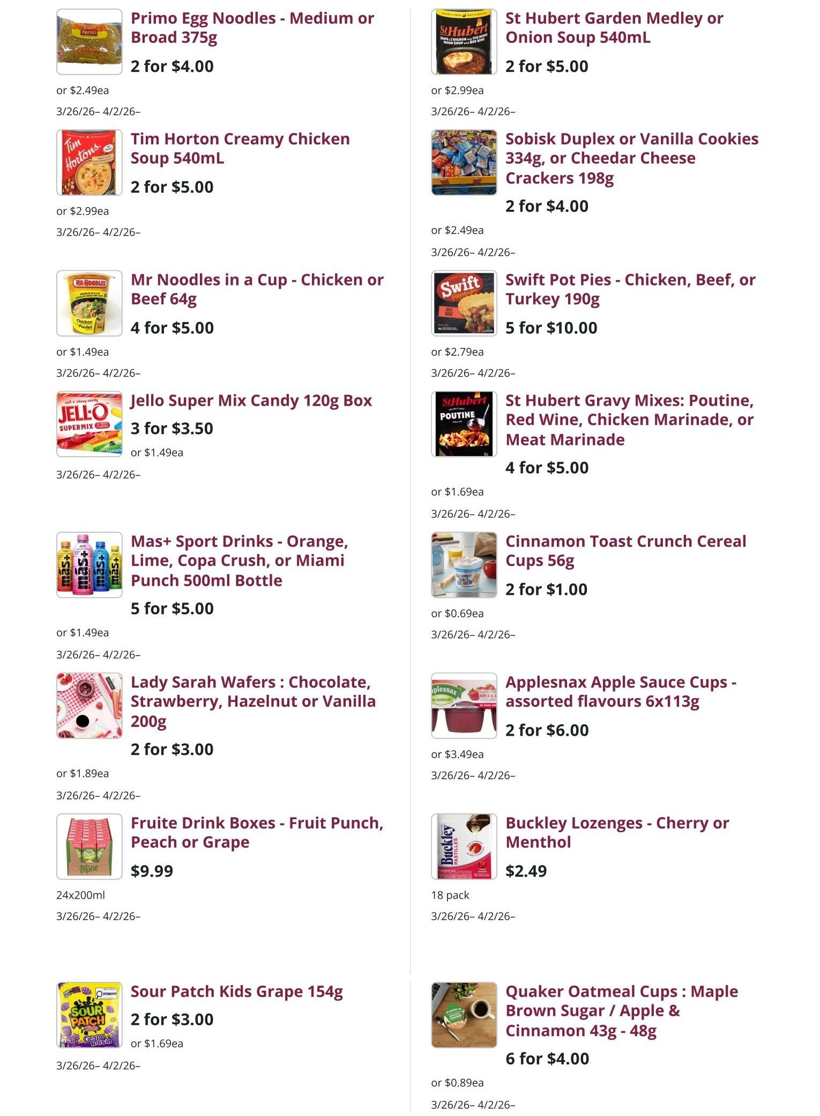Select the Applesnax apple sauce product image
The width and height of the screenshot is (820, 1116).
click(464, 706)
